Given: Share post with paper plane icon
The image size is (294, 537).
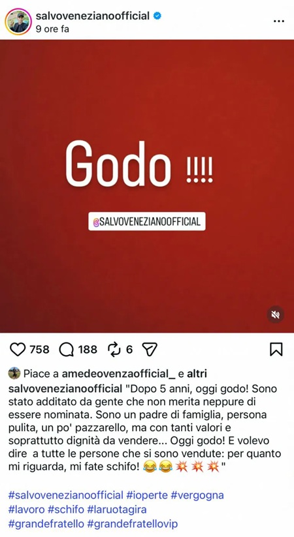Looking at the screenshot, I should (150, 349).
